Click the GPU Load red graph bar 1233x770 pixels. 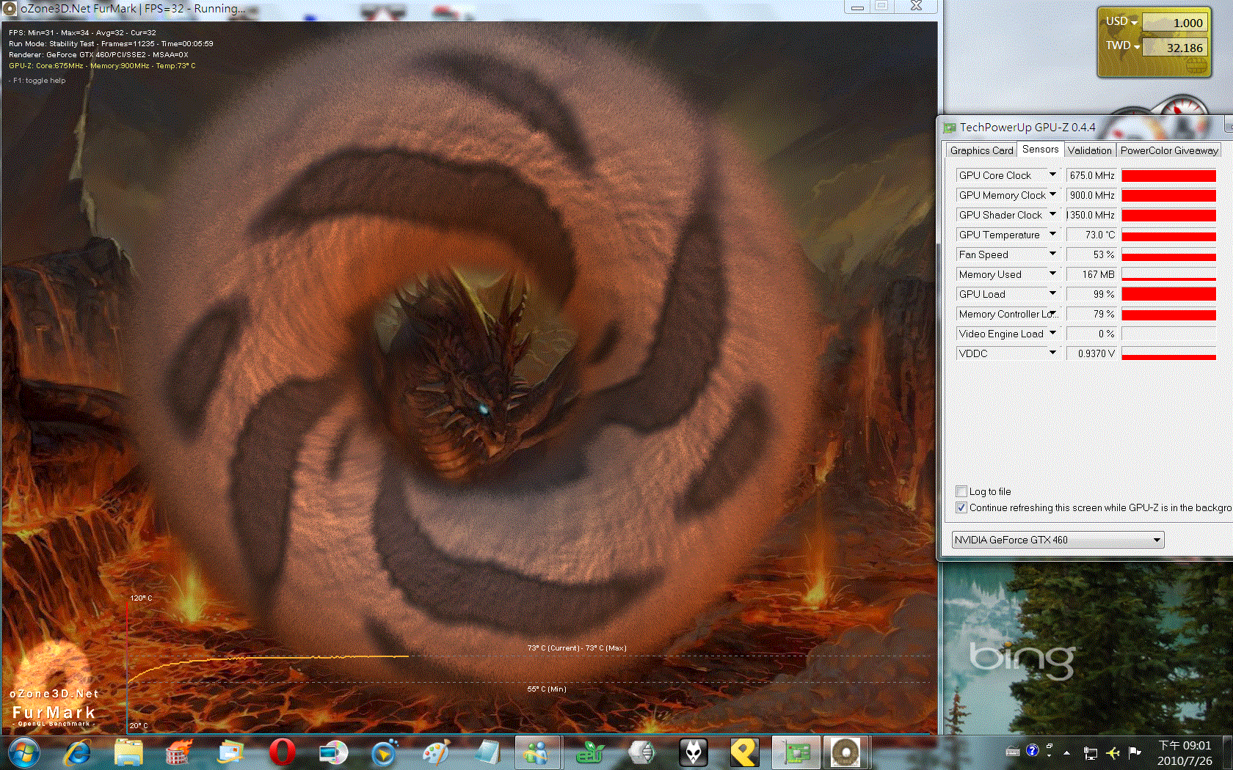(x=1168, y=294)
